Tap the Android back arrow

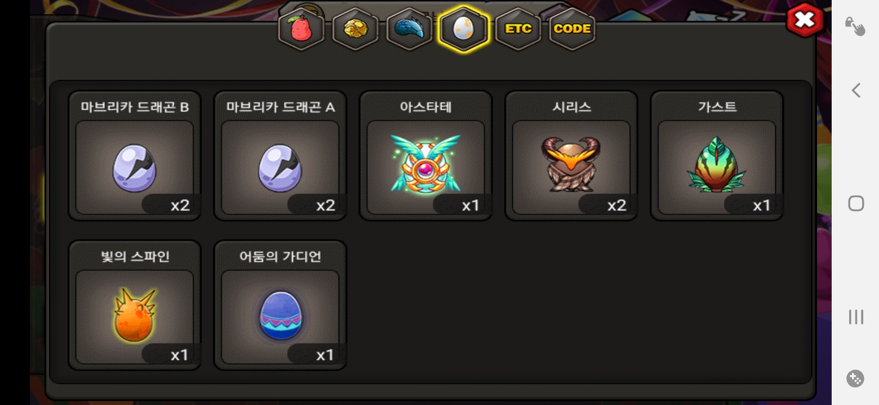(856, 90)
